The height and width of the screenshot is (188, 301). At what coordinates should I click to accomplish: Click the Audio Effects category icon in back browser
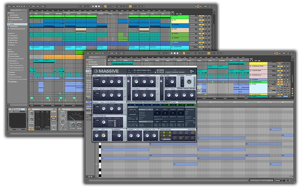click(9, 38)
